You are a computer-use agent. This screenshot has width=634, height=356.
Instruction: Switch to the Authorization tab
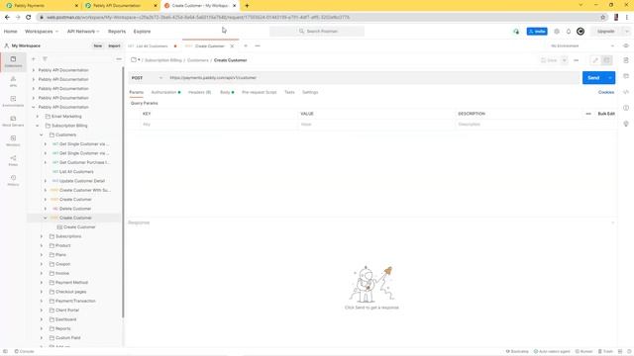[x=165, y=92]
